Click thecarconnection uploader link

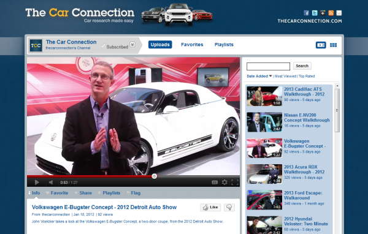pyautogui.click(x=56, y=214)
